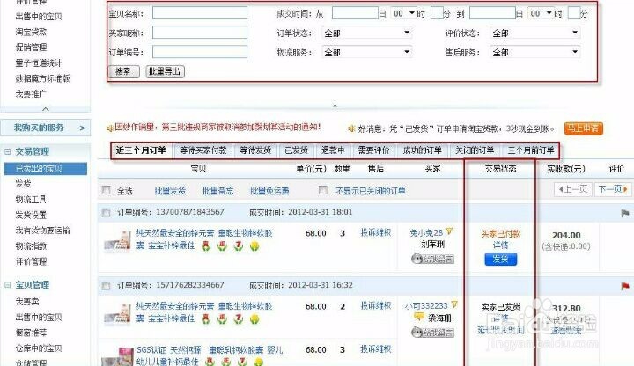Screen dimensions: 634x366
Task: Open product thumbnail in order 137007871843567
Action: pyautogui.click(x=118, y=240)
